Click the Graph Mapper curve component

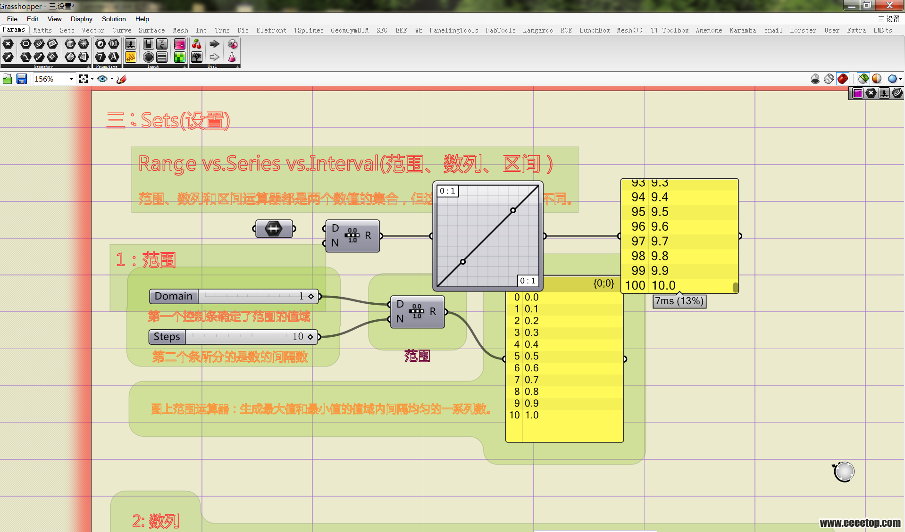[488, 236]
